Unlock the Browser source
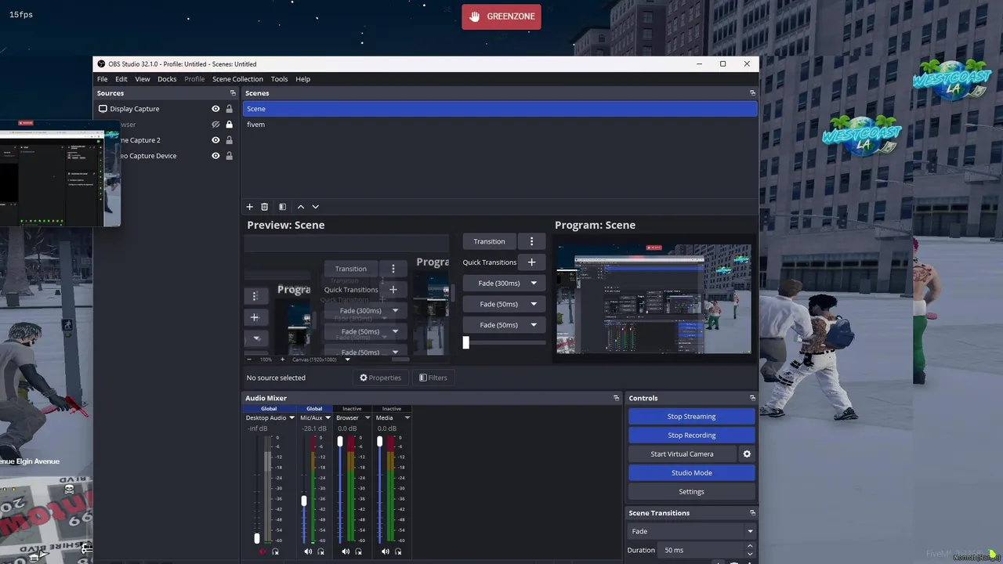This screenshot has width=1003, height=564. tap(229, 125)
